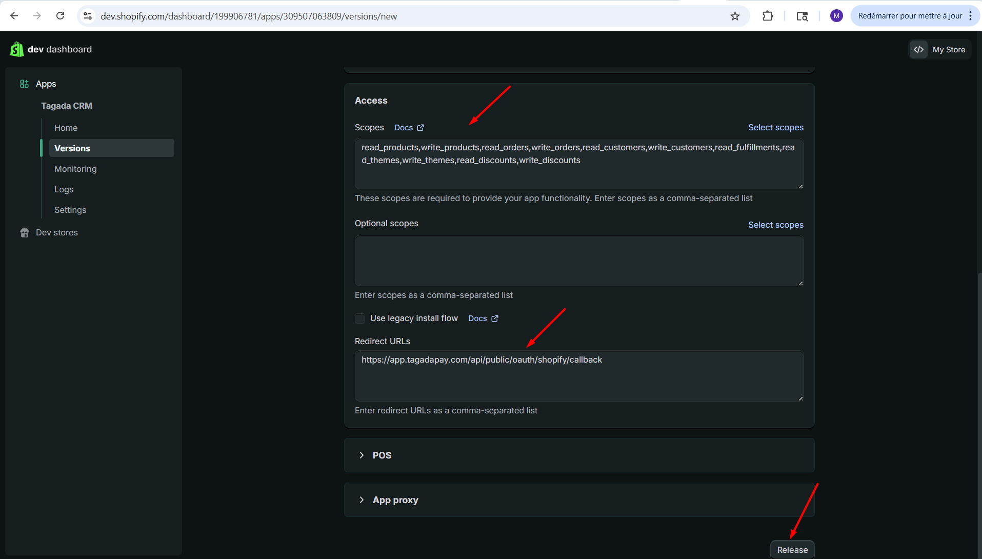This screenshot has width=982, height=559.
Task: Click the Release button
Action: click(x=792, y=550)
